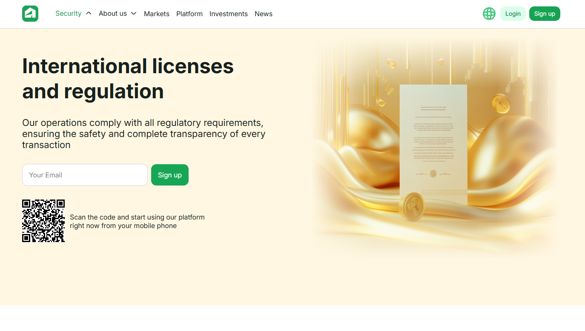Visit the News section

point(264,14)
